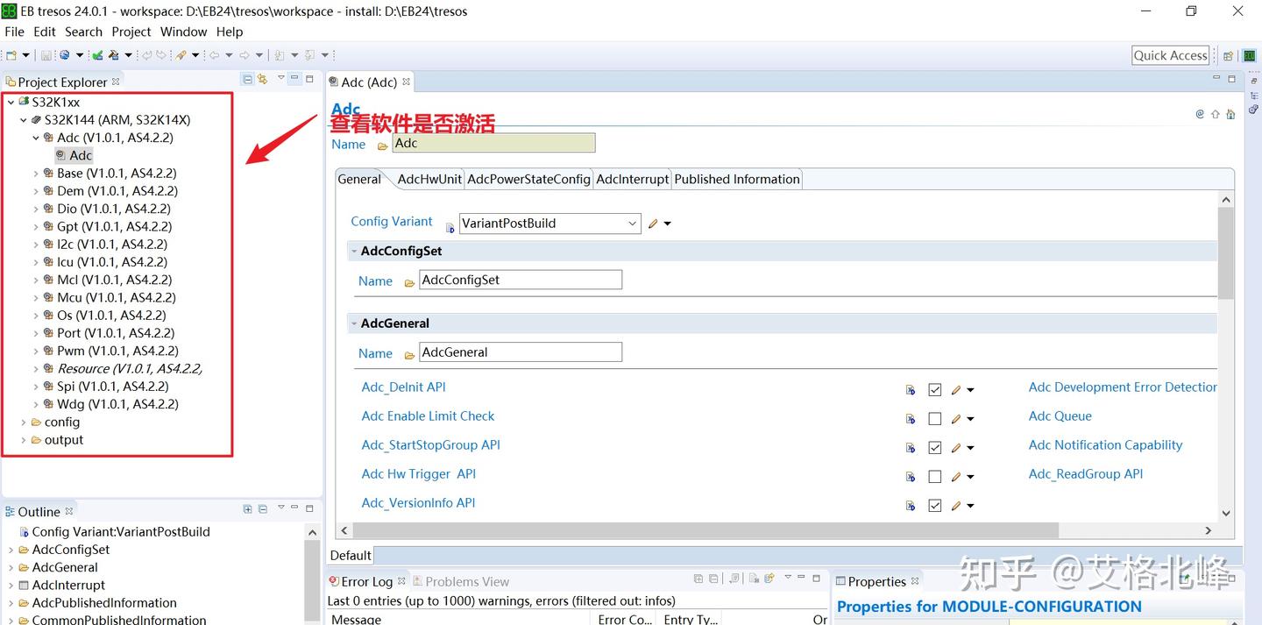Click the restore icon in right side strip
Viewport: 1262px width, 625px height.
pyautogui.click(x=1254, y=81)
